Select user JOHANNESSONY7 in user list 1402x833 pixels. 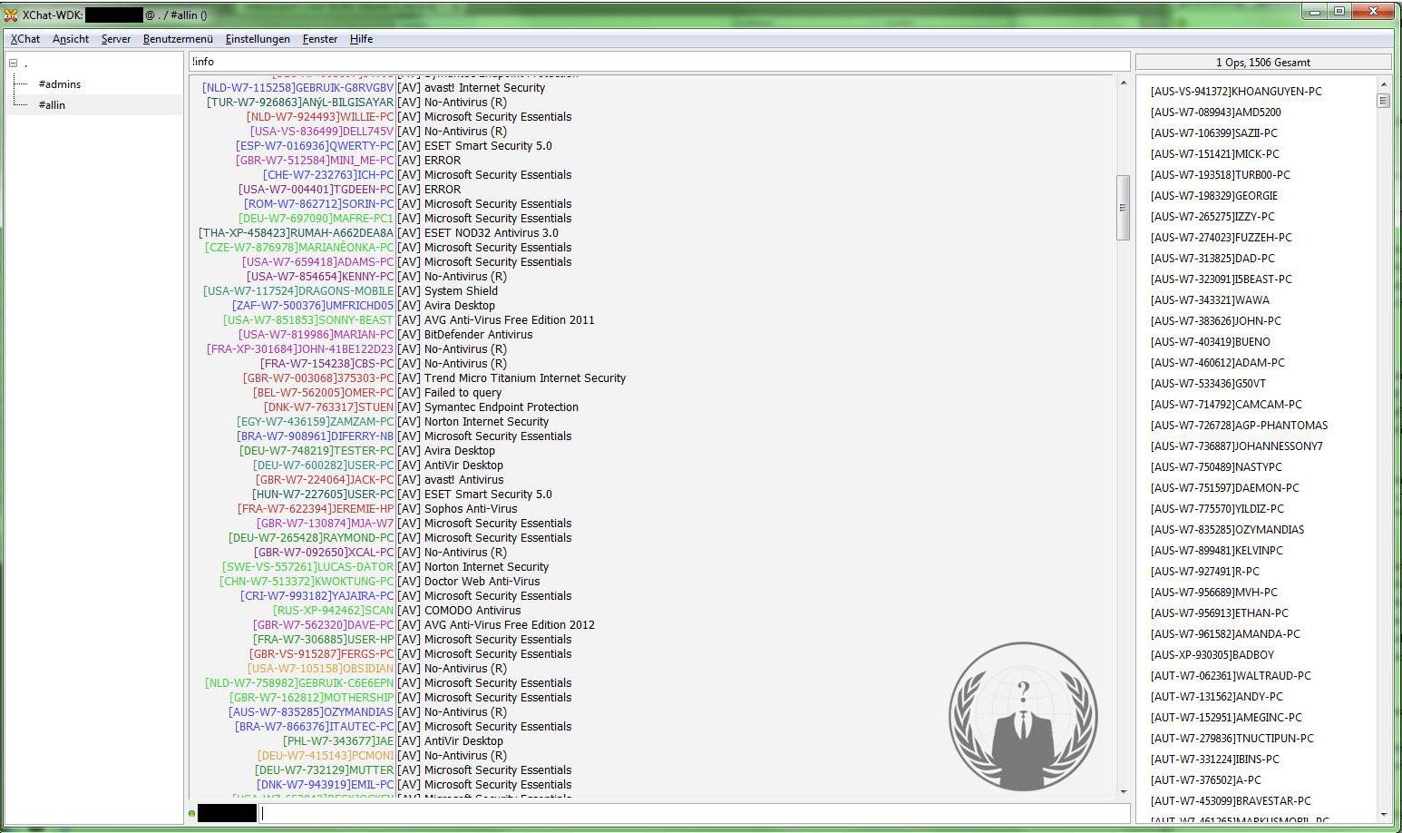1236,446
